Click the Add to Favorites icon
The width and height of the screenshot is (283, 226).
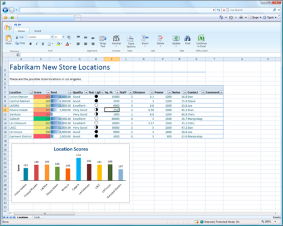(12, 18)
